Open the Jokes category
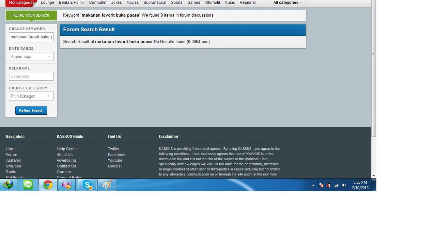436x245 pixels. (116, 2)
